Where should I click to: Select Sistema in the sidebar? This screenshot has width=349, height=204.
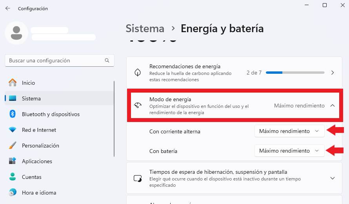coord(59,98)
